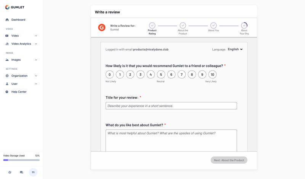Click the review title input field

click(x=171, y=106)
